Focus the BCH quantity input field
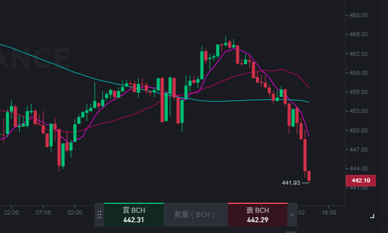This screenshot has width=388, height=233. pos(195,215)
